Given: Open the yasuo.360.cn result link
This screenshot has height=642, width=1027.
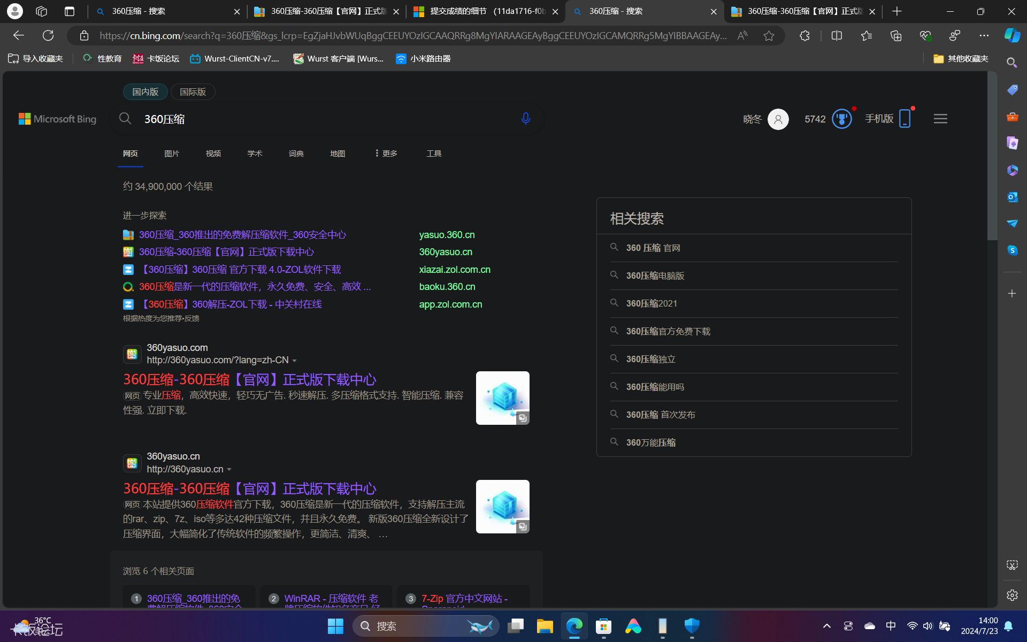Looking at the screenshot, I should pos(447,234).
